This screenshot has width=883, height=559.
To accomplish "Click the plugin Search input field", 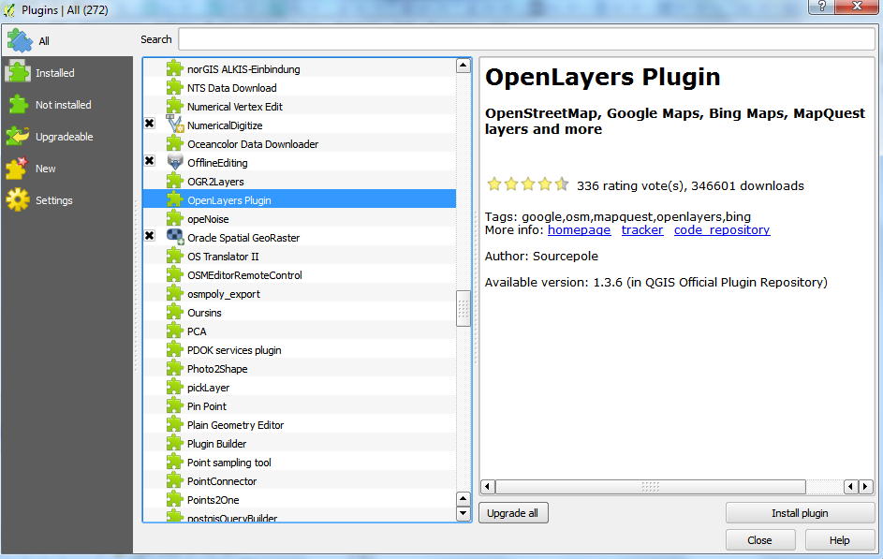I will coord(526,39).
